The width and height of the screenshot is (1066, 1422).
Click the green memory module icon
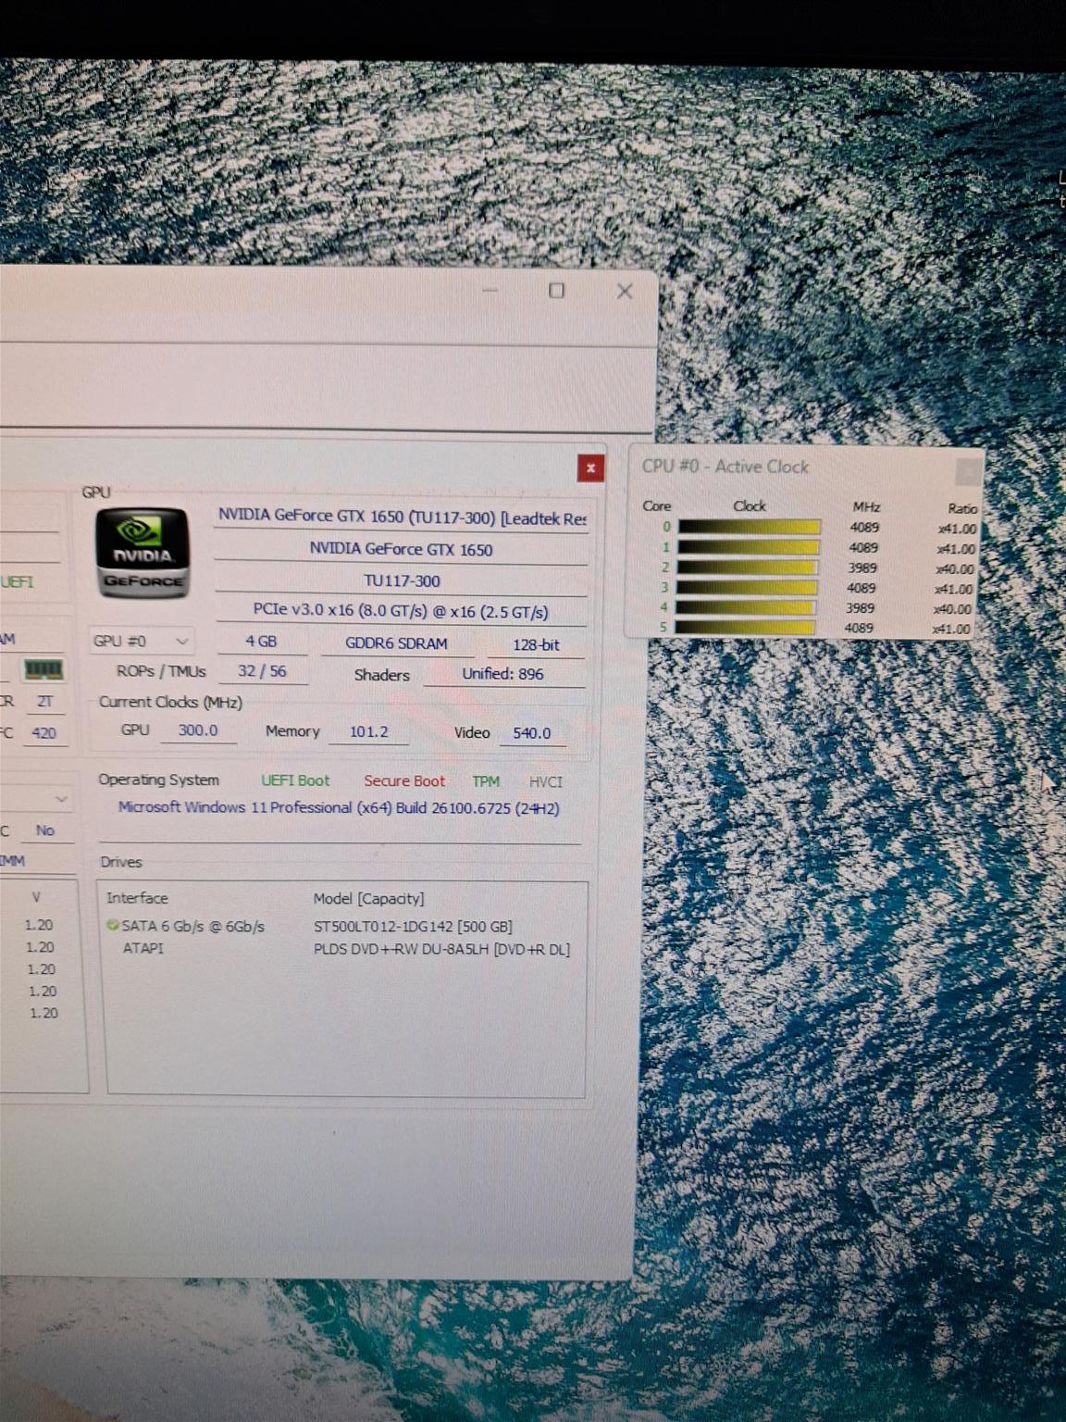43,668
